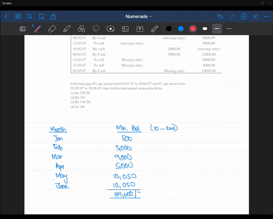Click the 10050.00 balance cell
This screenshot has height=219, width=273.
(209, 71)
